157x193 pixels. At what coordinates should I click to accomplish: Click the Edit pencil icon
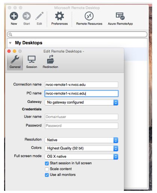(x=39, y=16)
